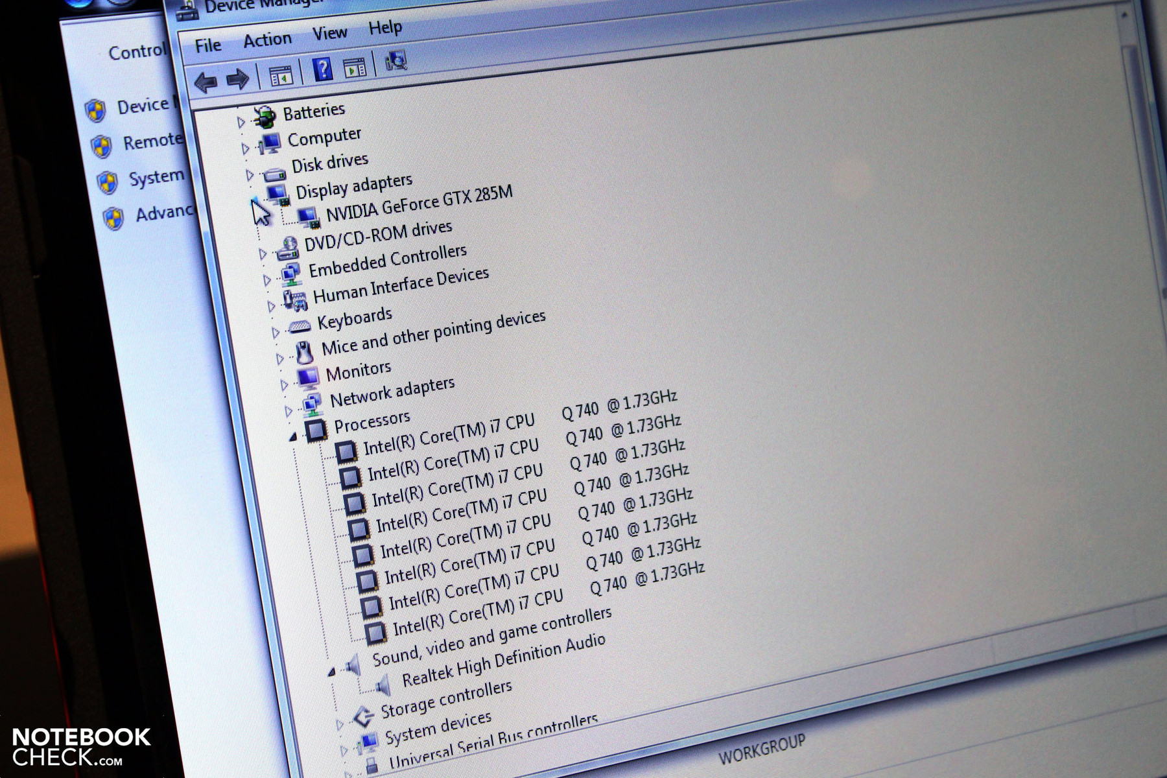Expand the Batteries node
Image resolution: width=1167 pixels, height=778 pixels.
coord(241,121)
